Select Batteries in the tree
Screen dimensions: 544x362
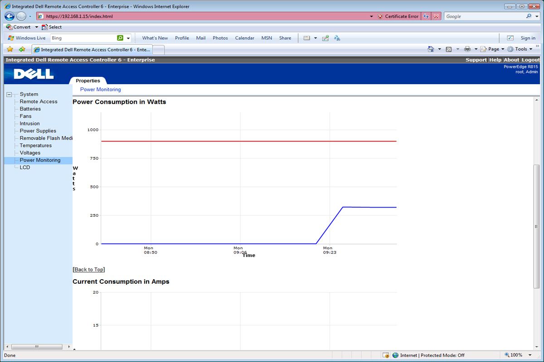[x=30, y=109]
